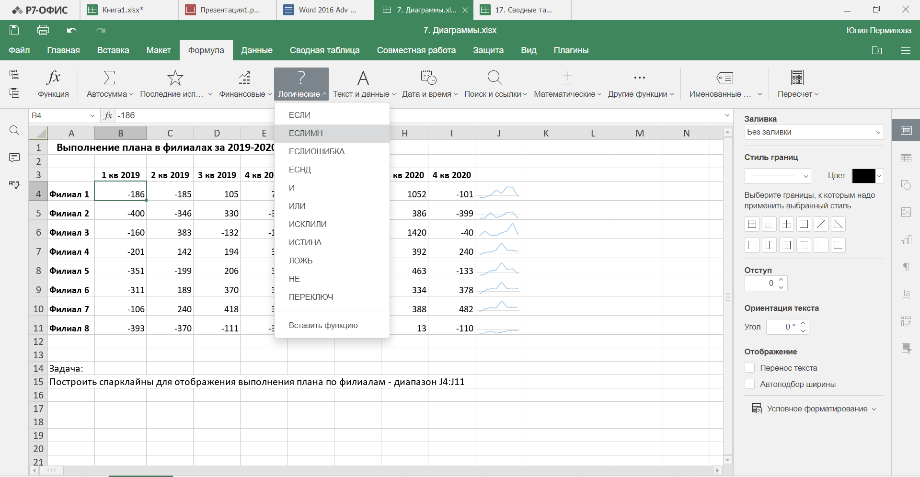This screenshot has width=920, height=477.
Task: Select the ЕСЛИ function
Action: click(332, 115)
